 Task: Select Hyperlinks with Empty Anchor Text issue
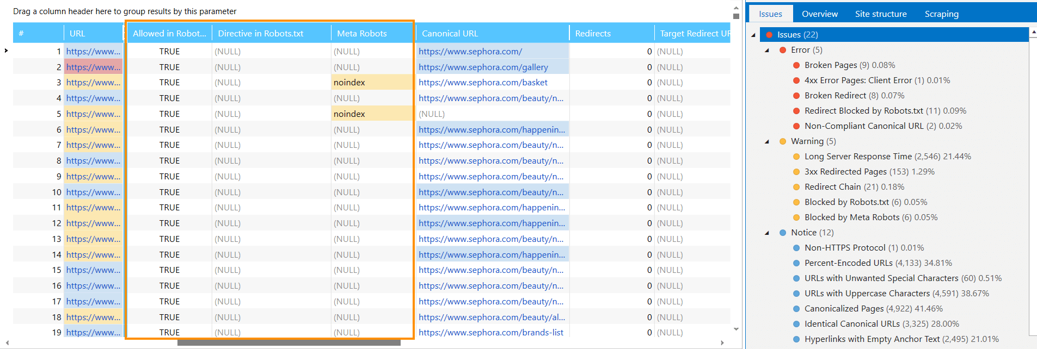pyautogui.click(x=901, y=339)
